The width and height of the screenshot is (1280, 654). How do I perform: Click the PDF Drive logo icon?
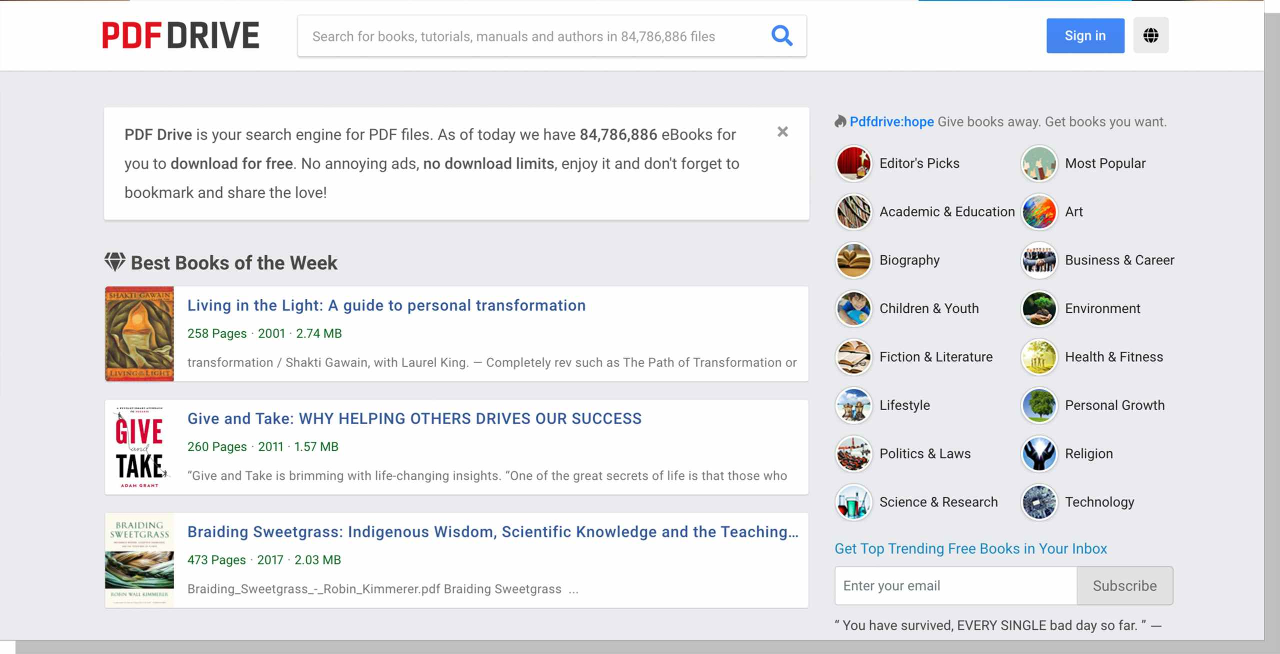[x=180, y=35]
